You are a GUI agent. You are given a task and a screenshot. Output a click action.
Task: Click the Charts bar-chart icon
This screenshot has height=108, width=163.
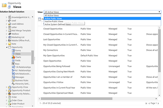tap(13, 57)
